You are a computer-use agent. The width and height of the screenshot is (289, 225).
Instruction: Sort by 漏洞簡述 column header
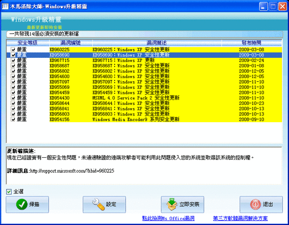click(157, 43)
